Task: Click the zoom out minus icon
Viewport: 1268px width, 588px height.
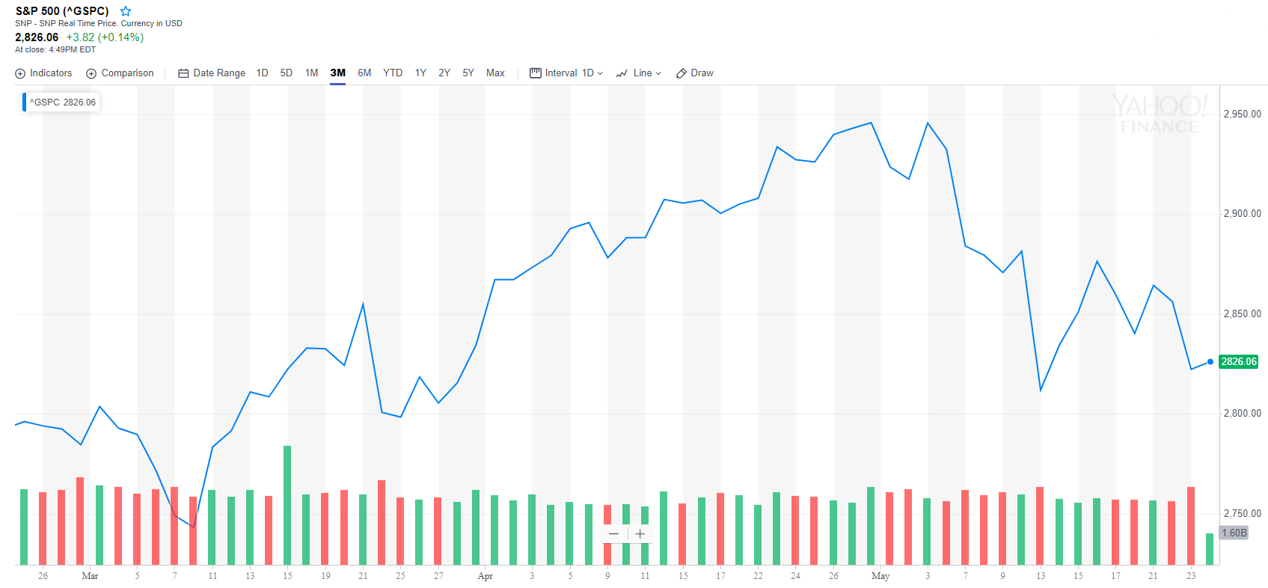Action: pos(613,533)
